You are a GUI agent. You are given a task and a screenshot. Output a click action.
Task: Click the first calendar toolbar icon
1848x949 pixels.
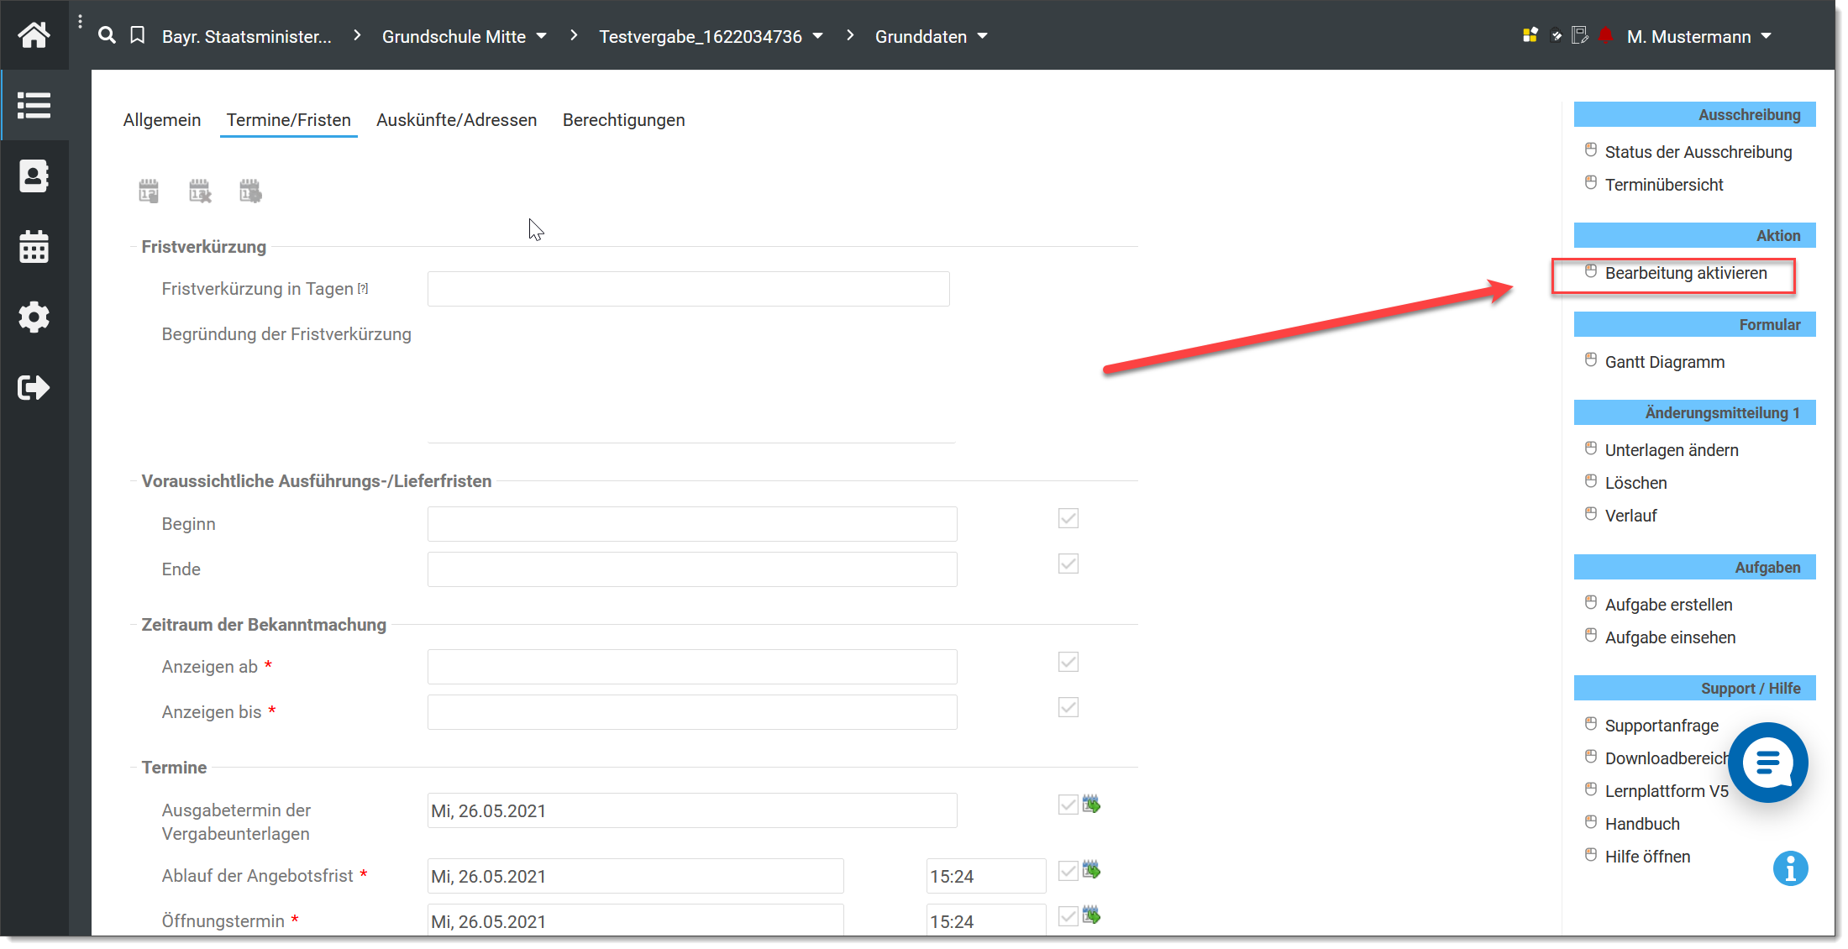click(x=149, y=191)
